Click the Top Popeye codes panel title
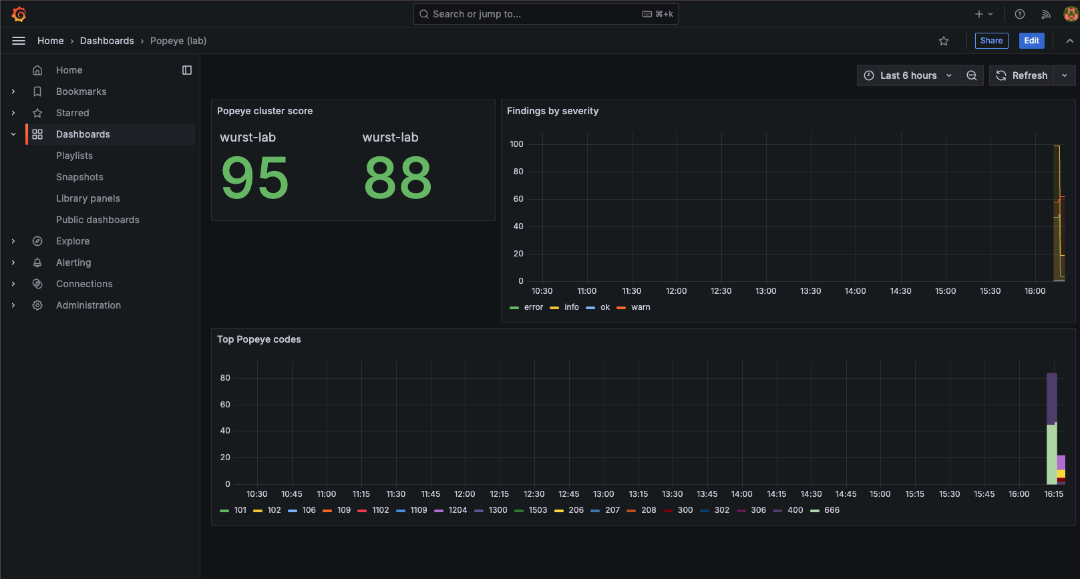Image resolution: width=1080 pixels, height=579 pixels. [x=258, y=339]
